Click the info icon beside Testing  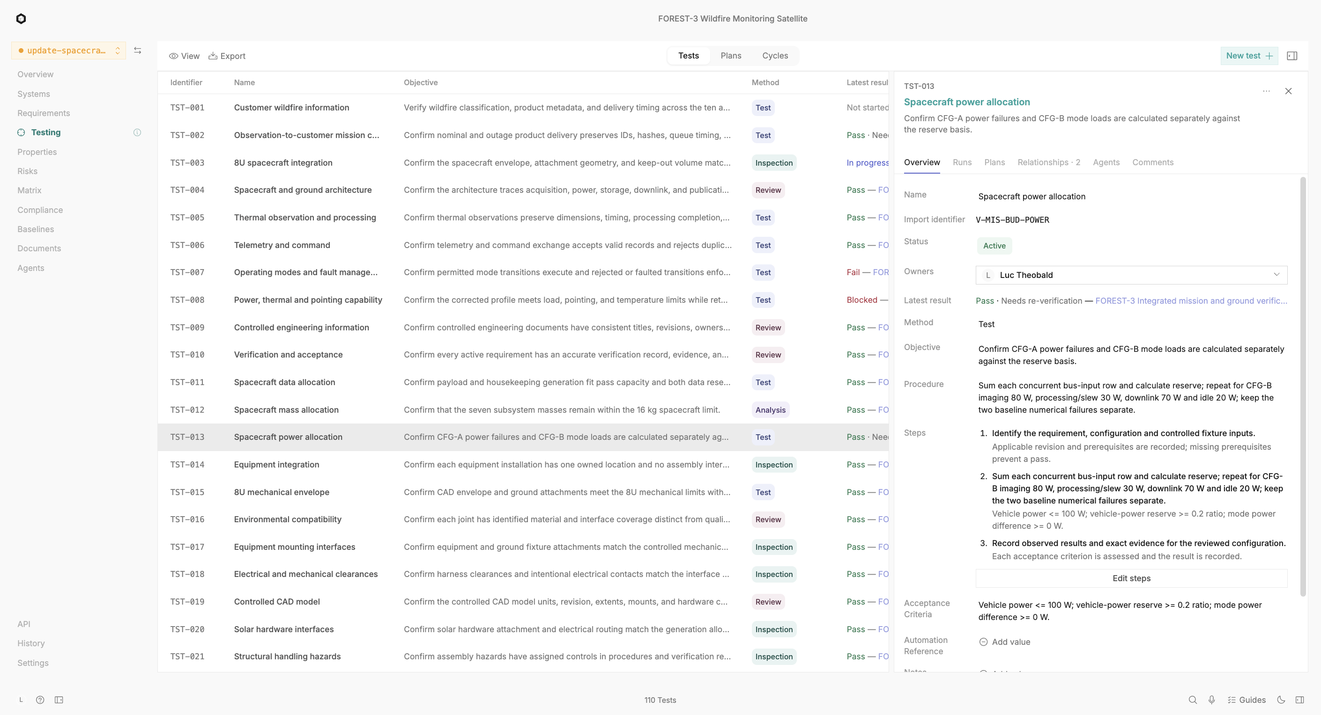coord(137,132)
